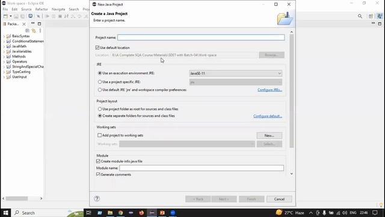Click the microphone icon in system tray
The height and width of the screenshot is (217, 385).
point(324,213)
